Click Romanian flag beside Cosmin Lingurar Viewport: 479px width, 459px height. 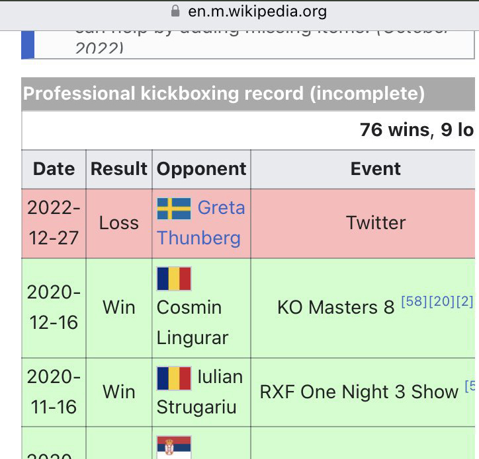point(174,279)
